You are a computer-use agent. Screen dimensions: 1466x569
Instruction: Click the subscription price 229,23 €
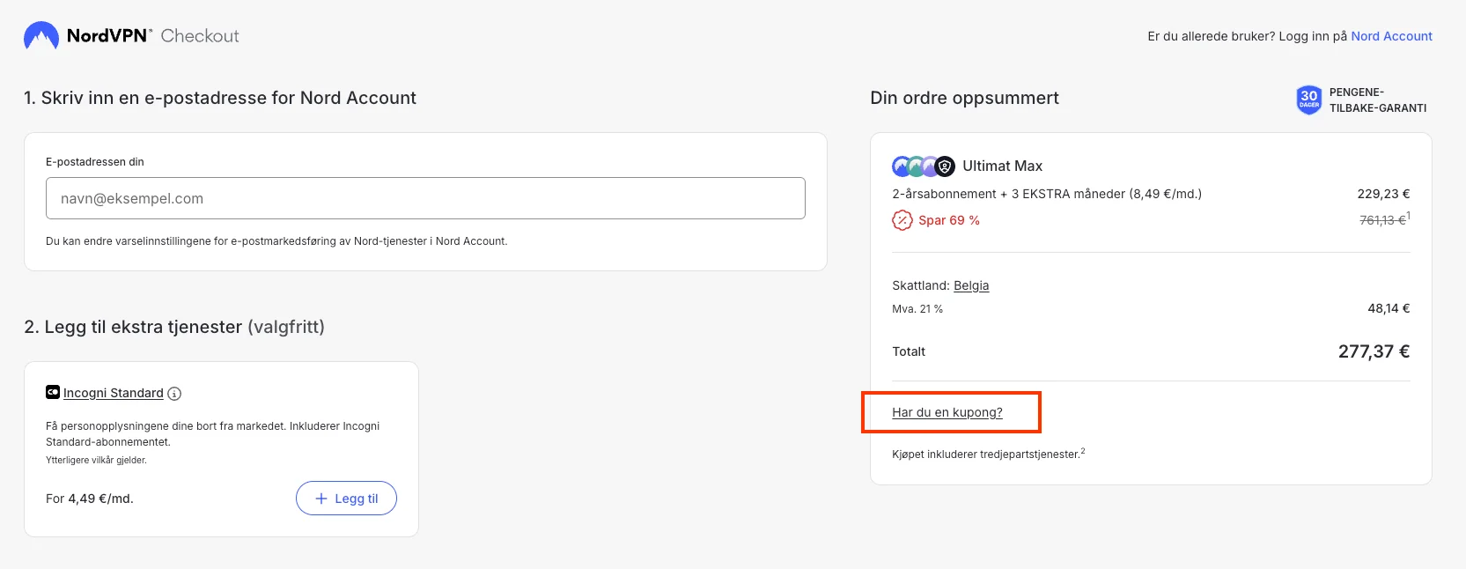point(1383,194)
